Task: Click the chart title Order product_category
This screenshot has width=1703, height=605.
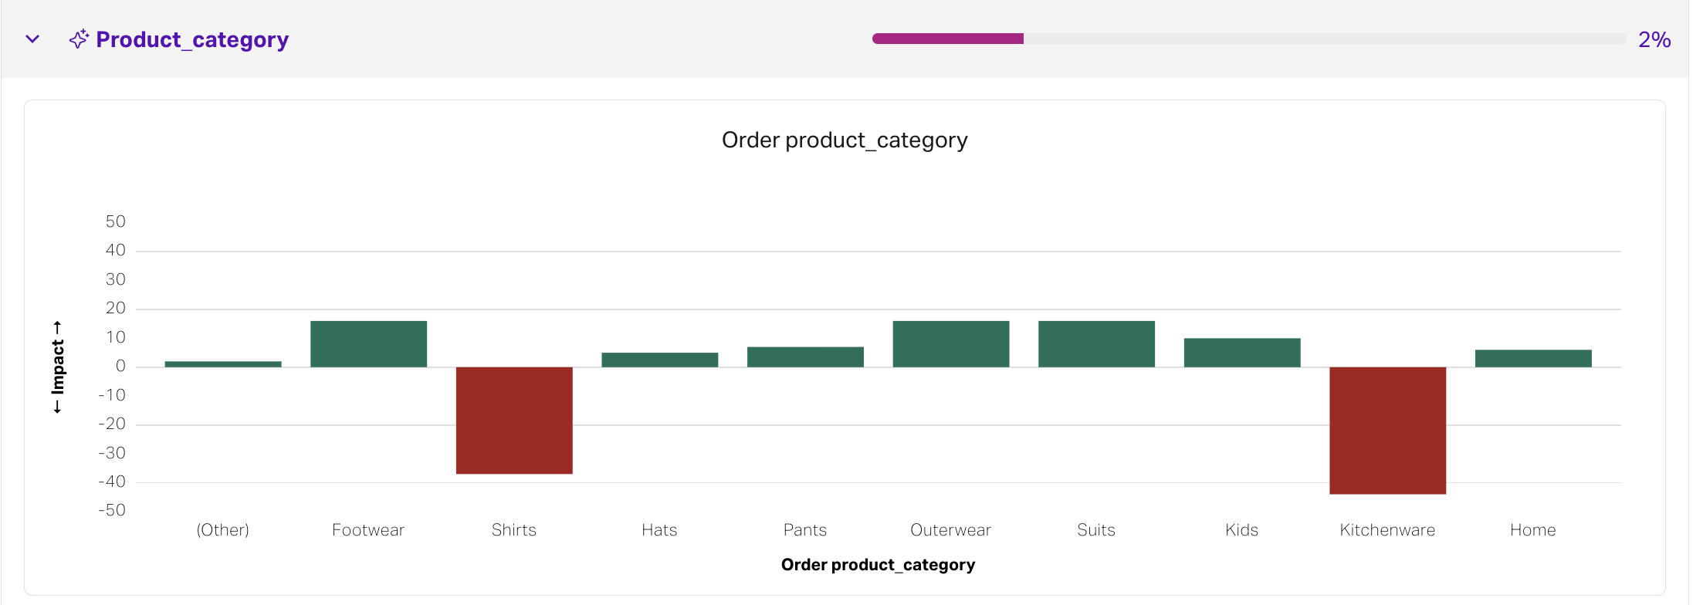Action: click(x=844, y=140)
